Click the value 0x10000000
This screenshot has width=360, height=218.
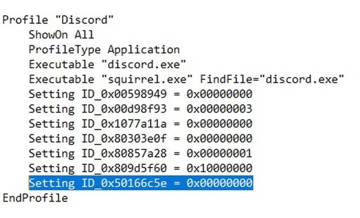pyautogui.click(x=219, y=168)
